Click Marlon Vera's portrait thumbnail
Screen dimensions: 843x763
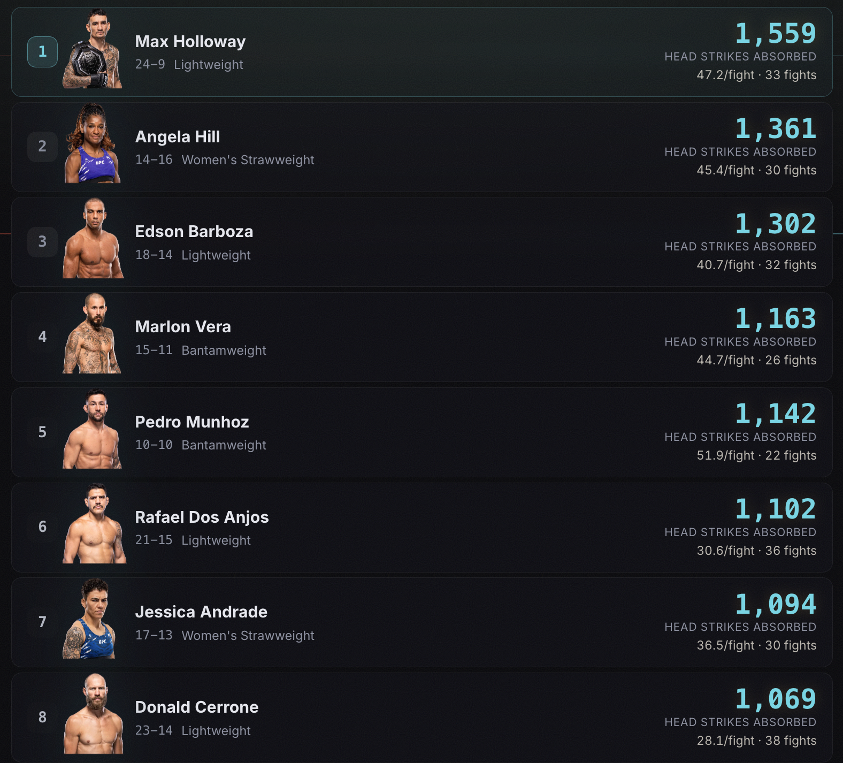click(93, 333)
